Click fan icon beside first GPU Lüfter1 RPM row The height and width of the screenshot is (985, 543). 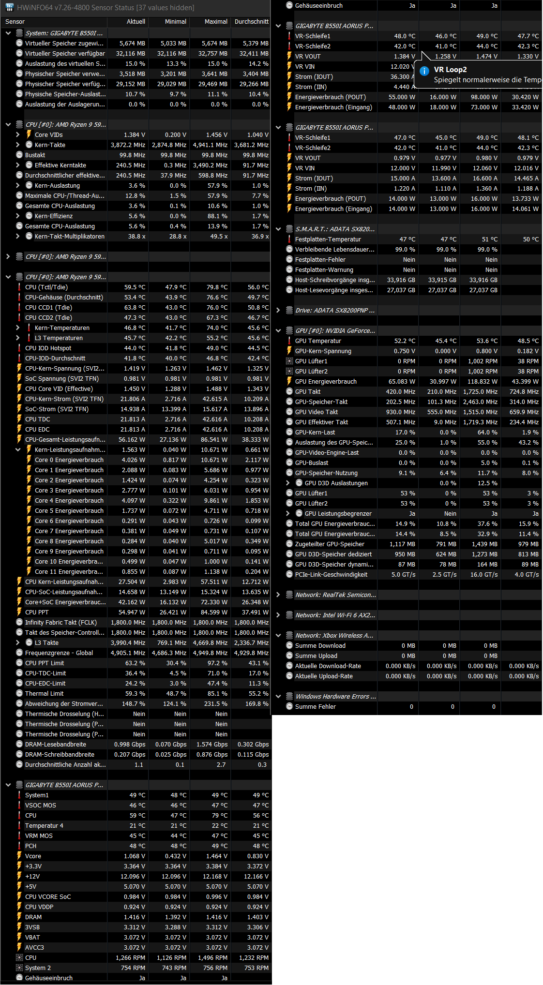click(x=289, y=361)
